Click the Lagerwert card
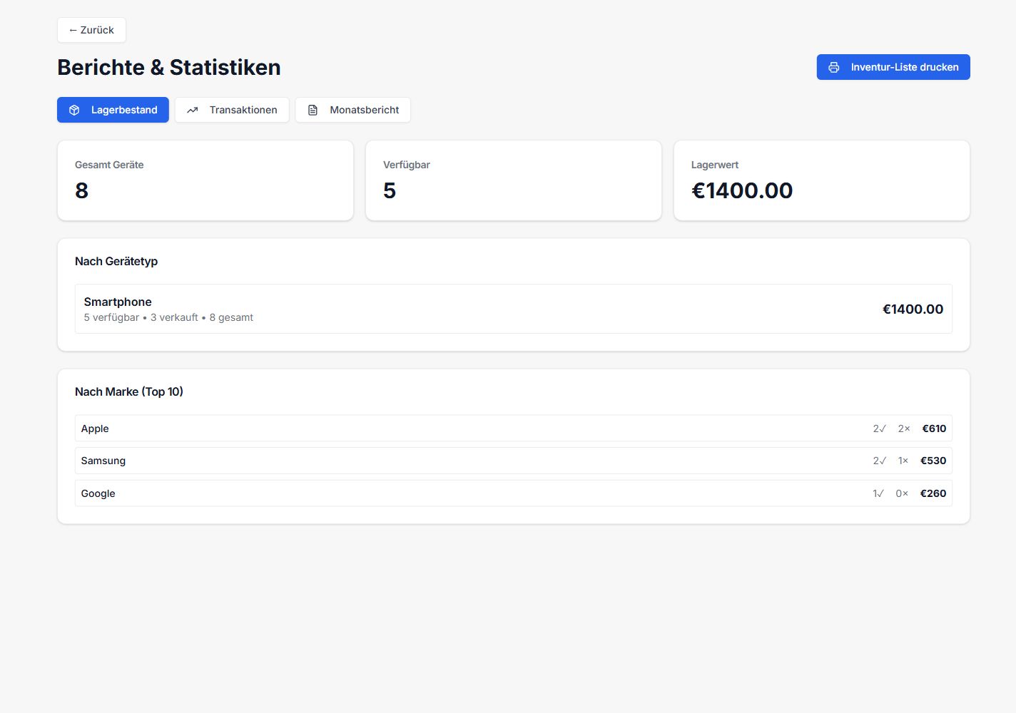The width and height of the screenshot is (1016, 713). (x=822, y=180)
